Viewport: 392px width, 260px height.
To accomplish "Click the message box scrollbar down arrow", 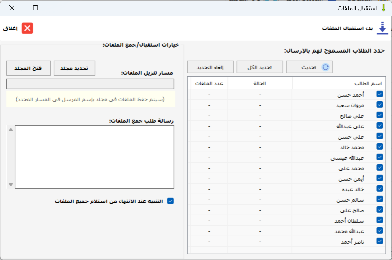I will 11,184.
